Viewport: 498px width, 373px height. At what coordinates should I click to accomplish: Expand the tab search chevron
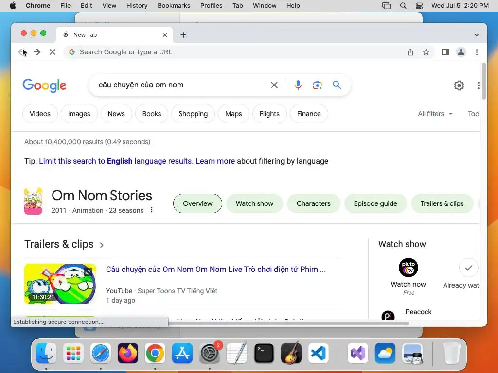point(477,35)
